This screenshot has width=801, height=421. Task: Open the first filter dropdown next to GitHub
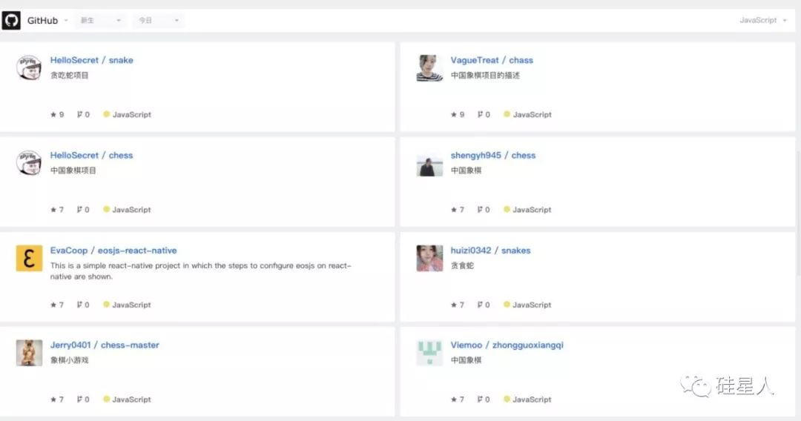(x=100, y=21)
